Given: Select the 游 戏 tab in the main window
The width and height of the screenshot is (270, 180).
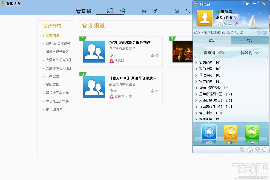Looking at the screenshot, I should [x=149, y=11].
